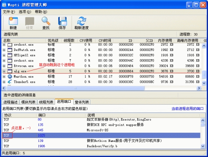
Task: Click port list scroll down arrow
Action: (x=203, y=146)
